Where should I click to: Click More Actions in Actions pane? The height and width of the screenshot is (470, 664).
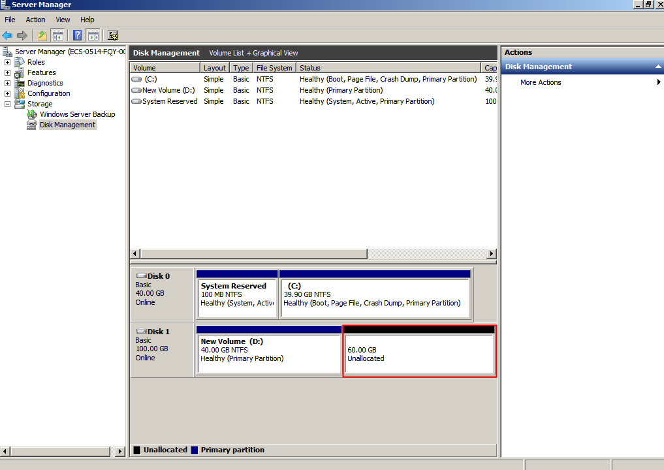[541, 82]
